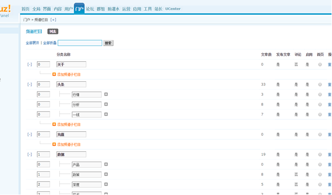332x195 pixels.
Task: Click the 头条 category name field
Action: [71, 84]
